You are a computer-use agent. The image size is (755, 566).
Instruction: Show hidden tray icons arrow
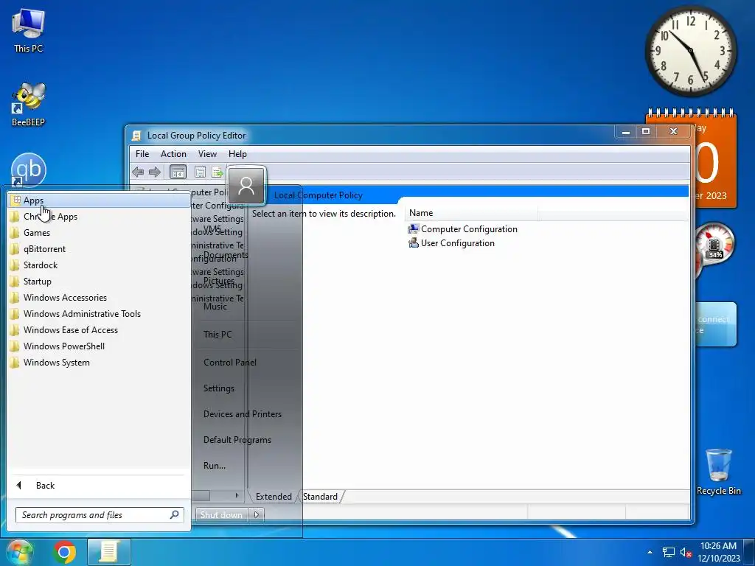tap(650, 553)
